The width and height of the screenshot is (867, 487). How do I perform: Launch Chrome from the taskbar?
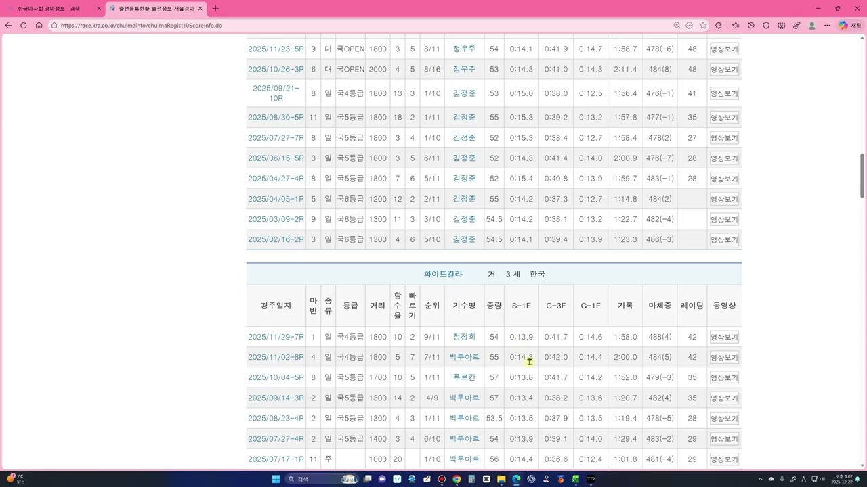[457, 479]
